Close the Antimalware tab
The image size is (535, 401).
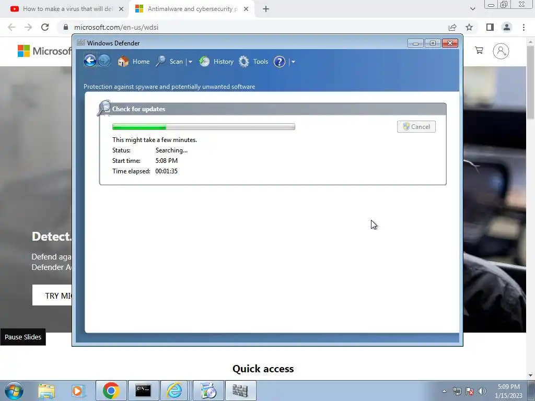pyautogui.click(x=246, y=9)
